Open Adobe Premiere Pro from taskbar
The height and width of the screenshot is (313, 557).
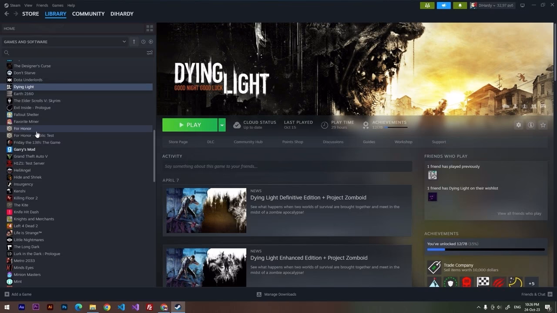click(x=36, y=307)
